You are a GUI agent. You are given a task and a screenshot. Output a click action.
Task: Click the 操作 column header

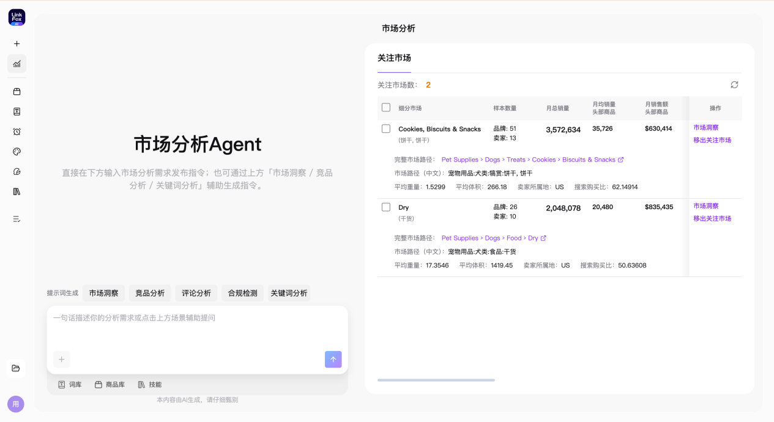click(715, 108)
